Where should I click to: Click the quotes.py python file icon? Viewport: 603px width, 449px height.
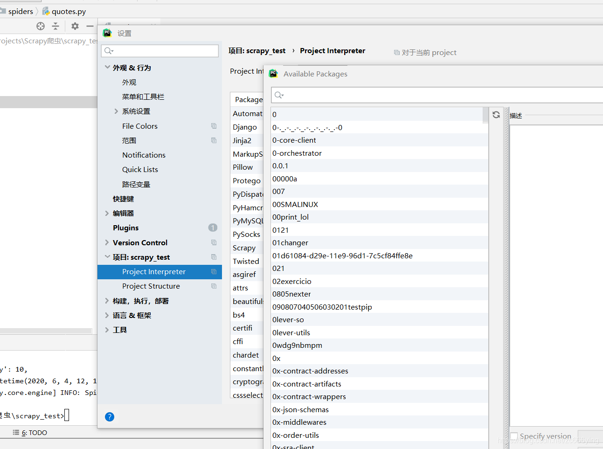(46, 11)
